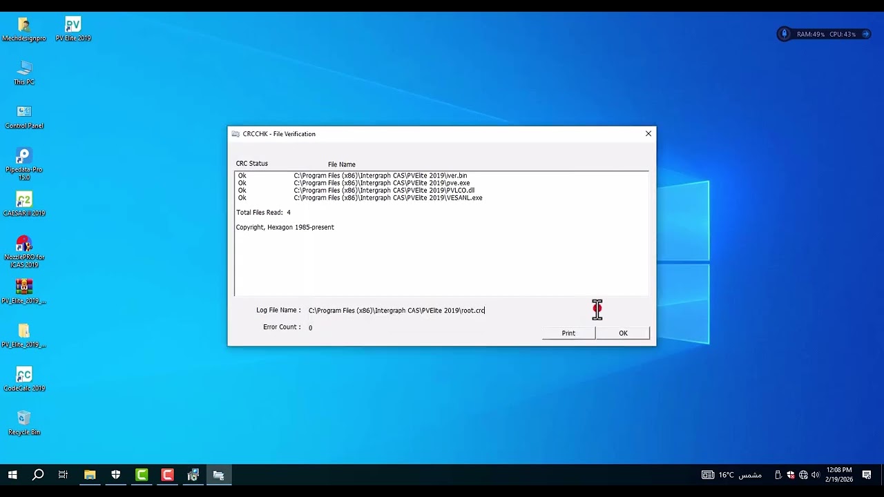This screenshot has height=497, width=884.
Task: Open Windows Security shield taskbar icon
Action: coord(115,475)
